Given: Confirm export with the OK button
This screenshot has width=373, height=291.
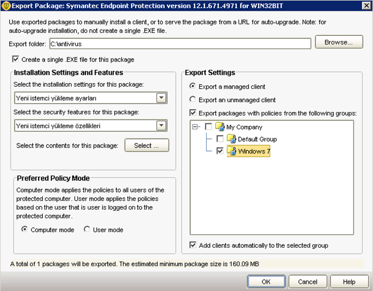Looking at the screenshot, I should point(266,281).
